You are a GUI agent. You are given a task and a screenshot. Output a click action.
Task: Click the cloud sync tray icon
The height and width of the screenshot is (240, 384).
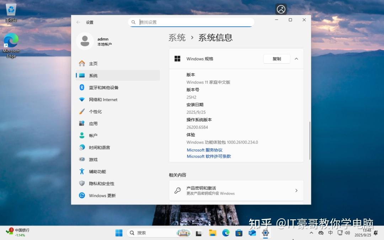coord(321,233)
